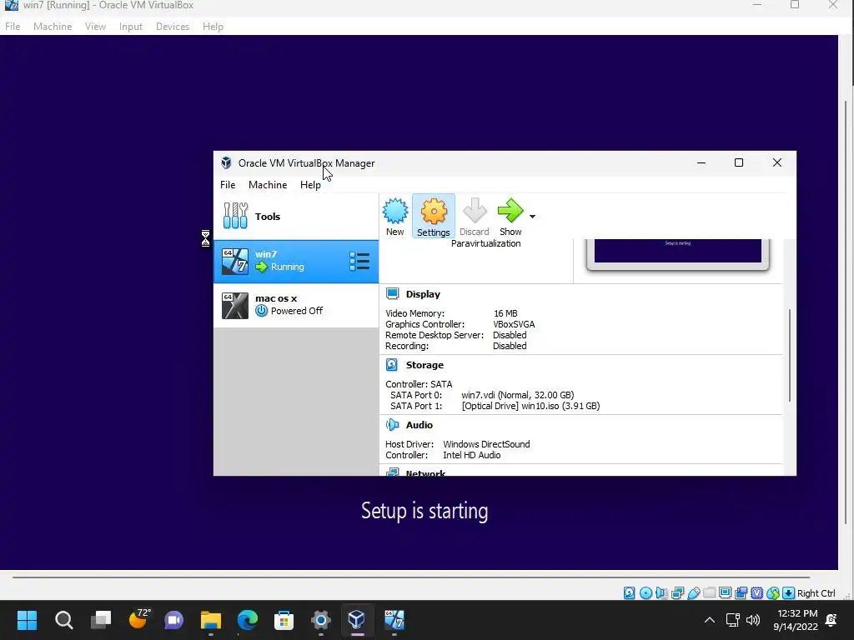Click the Audio section header
Image resolution: width=854 pixels, height=640 pixels.
(419, 425)
